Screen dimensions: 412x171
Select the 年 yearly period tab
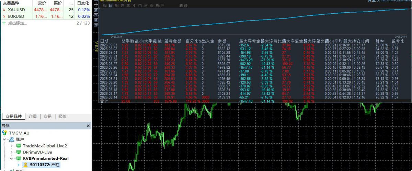point(134,6)
